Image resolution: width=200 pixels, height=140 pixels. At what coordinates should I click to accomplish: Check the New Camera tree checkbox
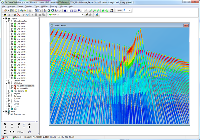9,91
